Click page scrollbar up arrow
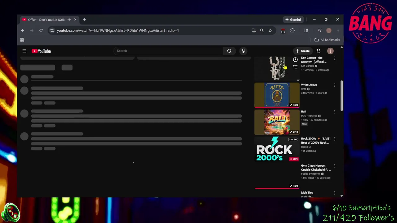 point(341,47)
